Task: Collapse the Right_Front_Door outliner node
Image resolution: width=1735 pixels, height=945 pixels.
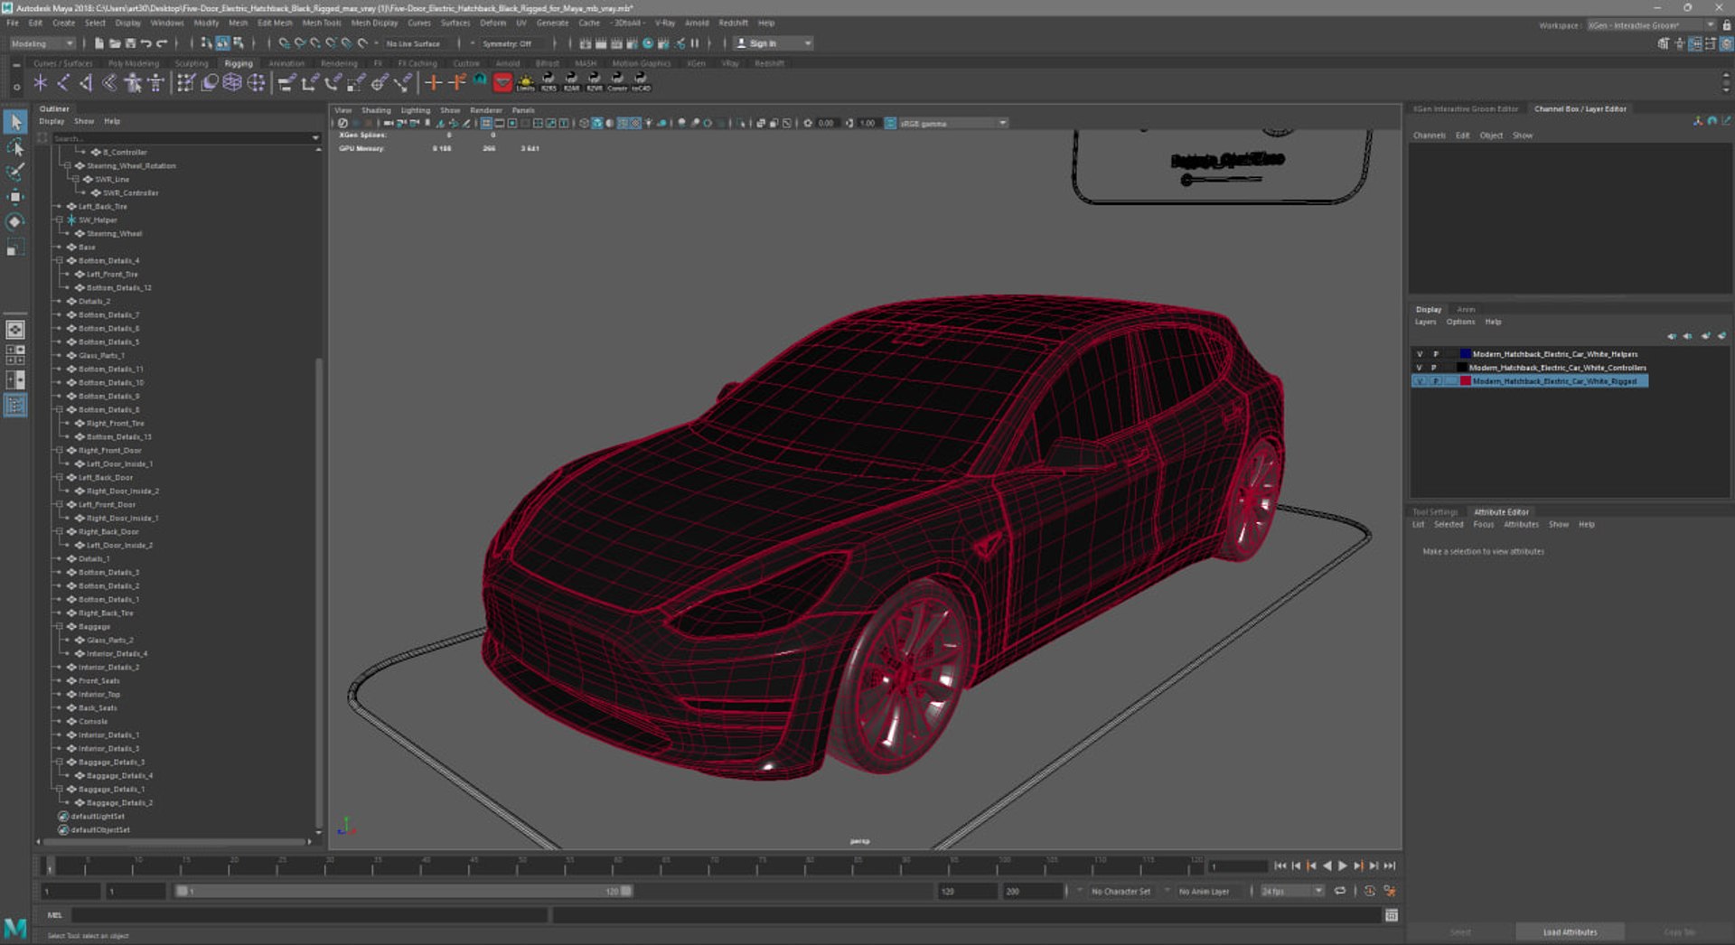Action: click(x=60, y=451)
